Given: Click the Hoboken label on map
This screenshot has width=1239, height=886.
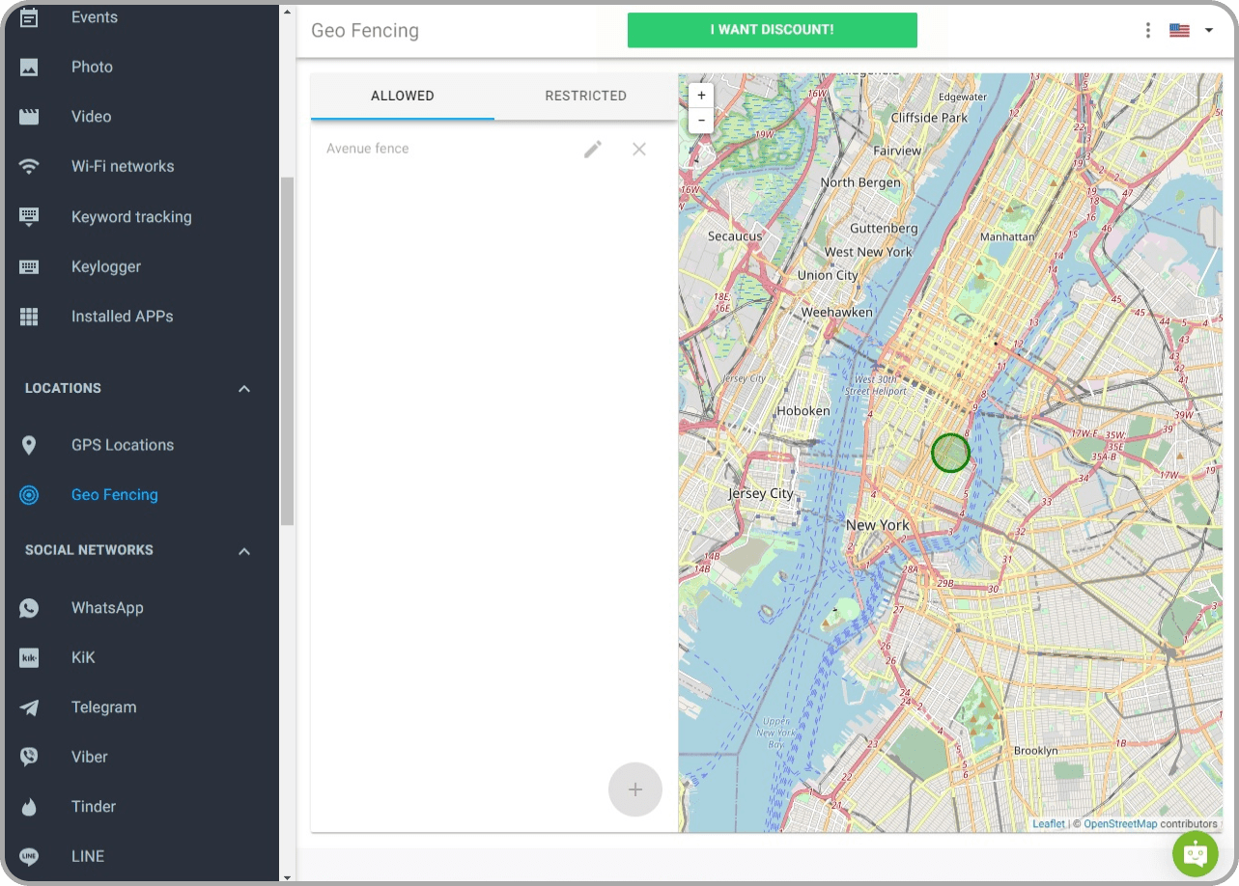Looking at the screenshot, I should click(x=803, y=411).
